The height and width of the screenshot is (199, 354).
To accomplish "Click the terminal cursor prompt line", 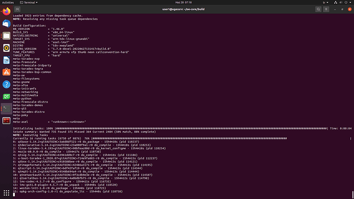I will [x=14, y=195].
